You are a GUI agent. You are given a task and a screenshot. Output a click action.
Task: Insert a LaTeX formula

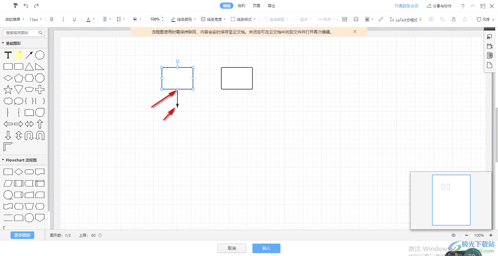click(406, 19)
